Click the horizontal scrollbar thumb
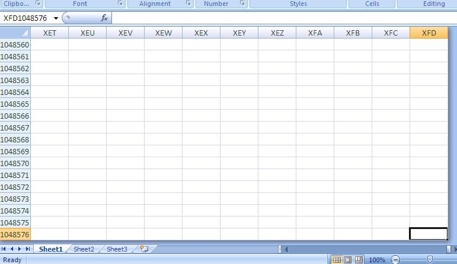Viewport: 457px width, 264px height. coord(449,249)
